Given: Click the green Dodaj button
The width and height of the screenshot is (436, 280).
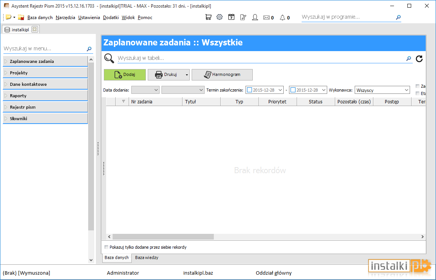Looking at the screenshot, I should point(125,75).
